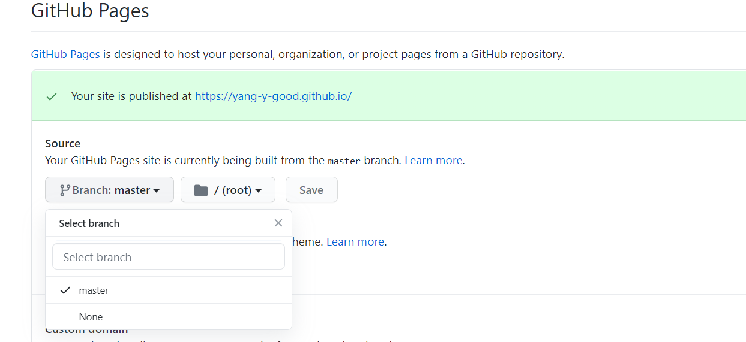Close the Select branch popup
The width and height of the screenshot is (746, 342).
point(278,223)
